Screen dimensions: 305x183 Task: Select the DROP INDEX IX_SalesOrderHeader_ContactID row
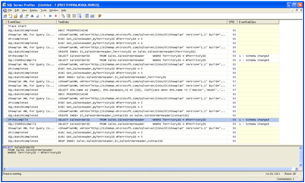tap(141, 141)
